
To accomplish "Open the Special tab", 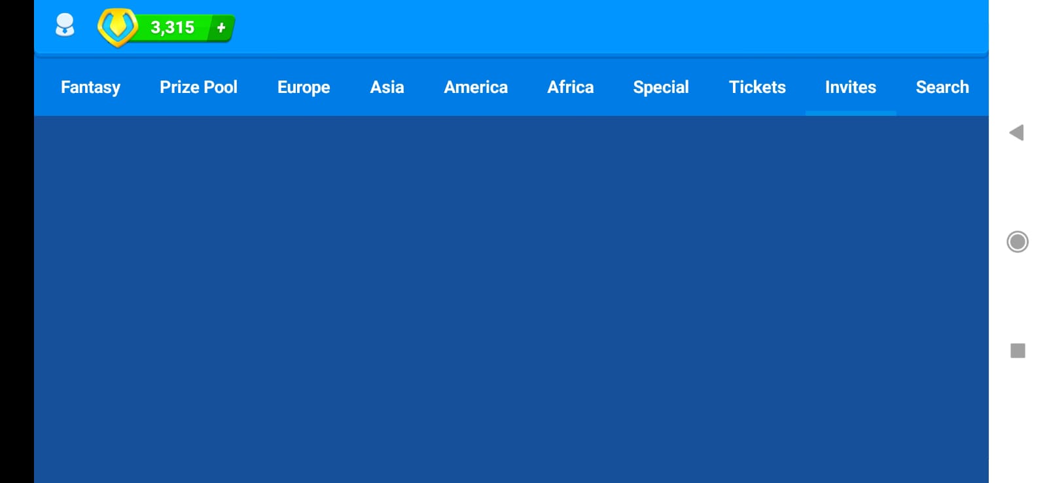I will (x=661, y=87).
